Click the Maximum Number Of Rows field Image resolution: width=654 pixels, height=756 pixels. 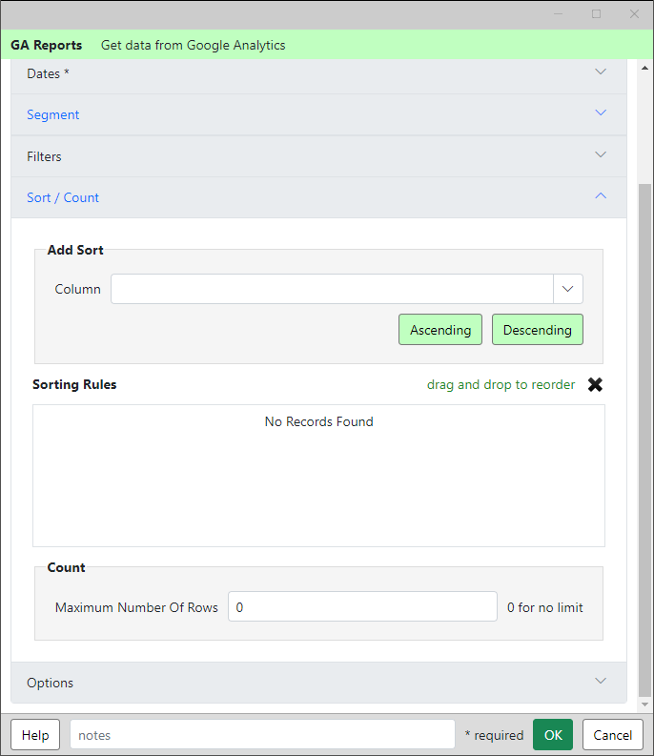tap(362, 606)
